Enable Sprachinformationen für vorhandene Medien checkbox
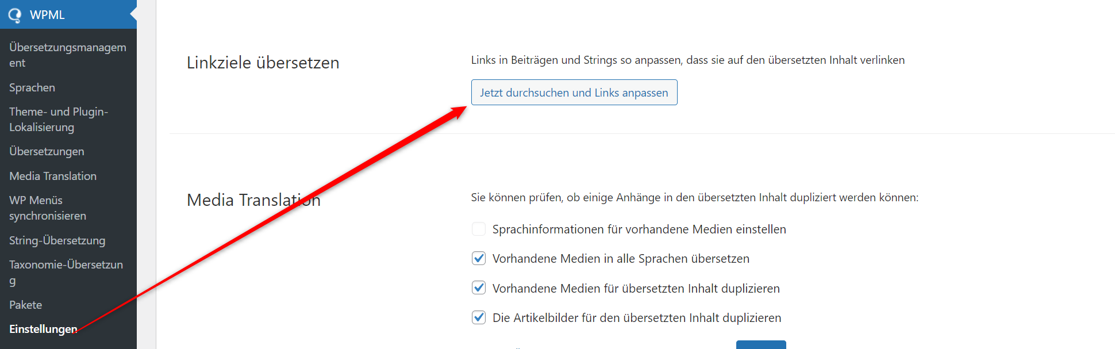Screen dimensions: 1115x349 point(479,229)
